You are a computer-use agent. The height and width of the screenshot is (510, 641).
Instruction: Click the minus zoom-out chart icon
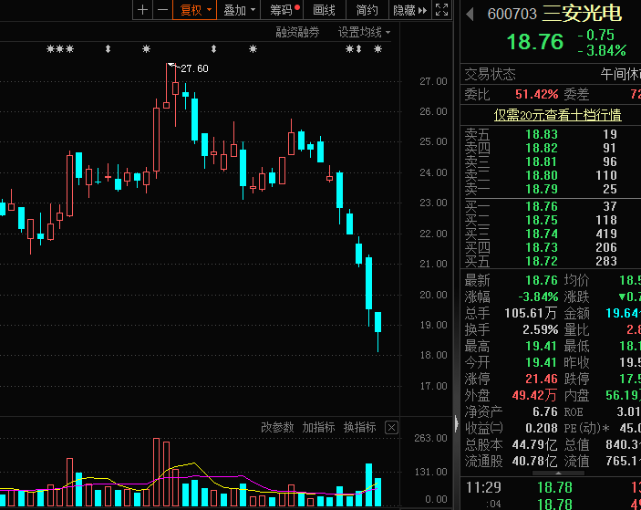(x=162, y=10)
